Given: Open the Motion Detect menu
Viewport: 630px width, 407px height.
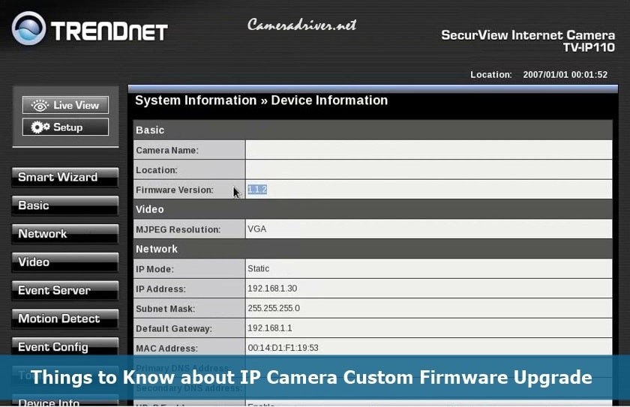Looking at the screenshot, I should point(65,319).
